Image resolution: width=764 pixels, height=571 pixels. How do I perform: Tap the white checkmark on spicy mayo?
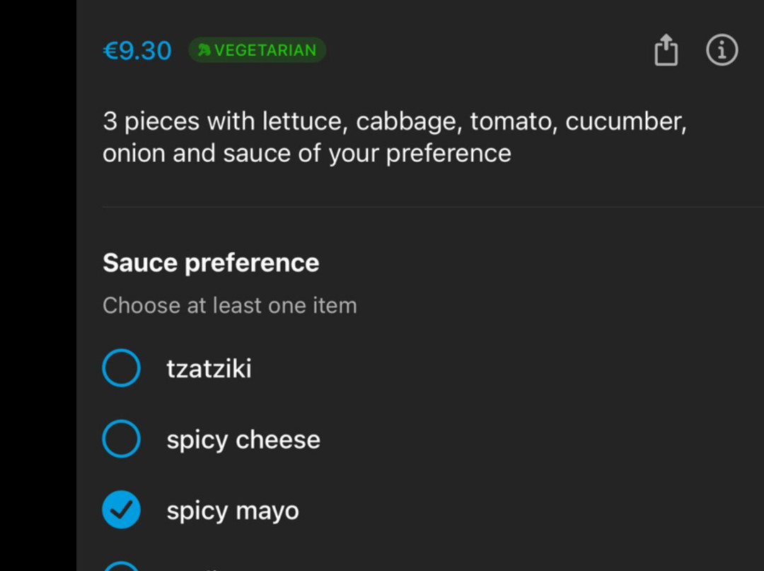coord(121,510)
